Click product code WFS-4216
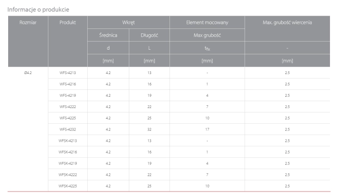Viewport: 339px width, 196px height. [68, 84]
